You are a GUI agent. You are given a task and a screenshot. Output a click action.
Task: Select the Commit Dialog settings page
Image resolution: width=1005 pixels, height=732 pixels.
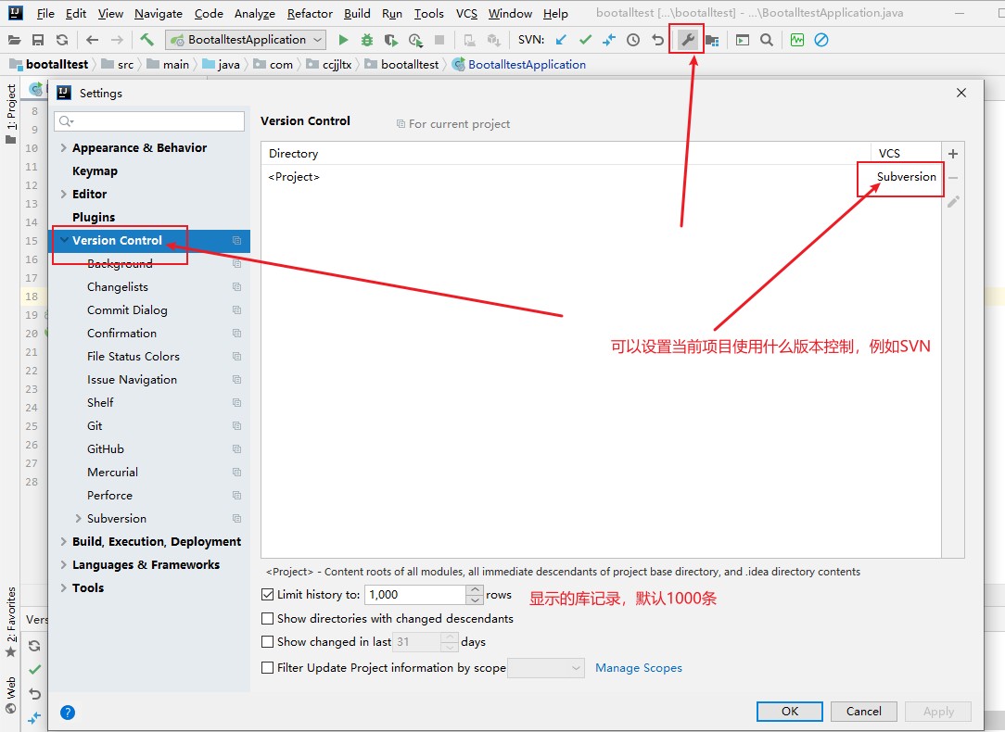tap(127, 310)
